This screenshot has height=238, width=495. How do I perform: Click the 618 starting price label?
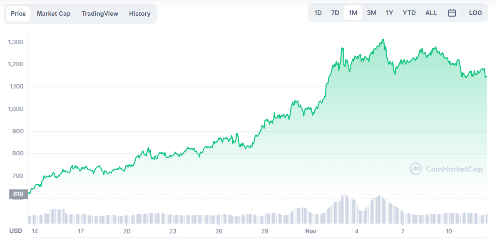18,194
